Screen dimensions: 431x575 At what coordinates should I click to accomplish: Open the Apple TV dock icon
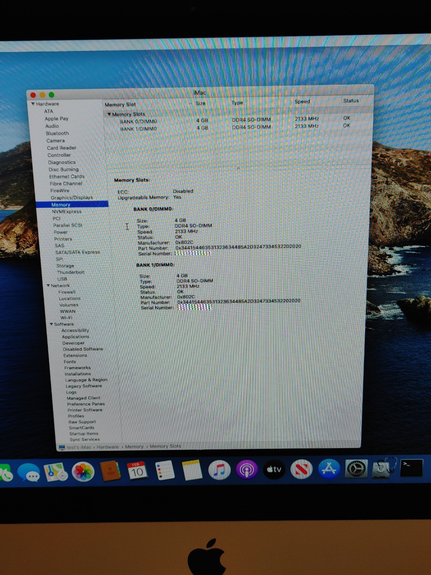point(274,469)
